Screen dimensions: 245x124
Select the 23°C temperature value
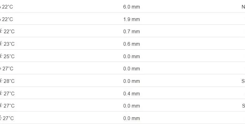pyautogui.click(x=9, y=44)
